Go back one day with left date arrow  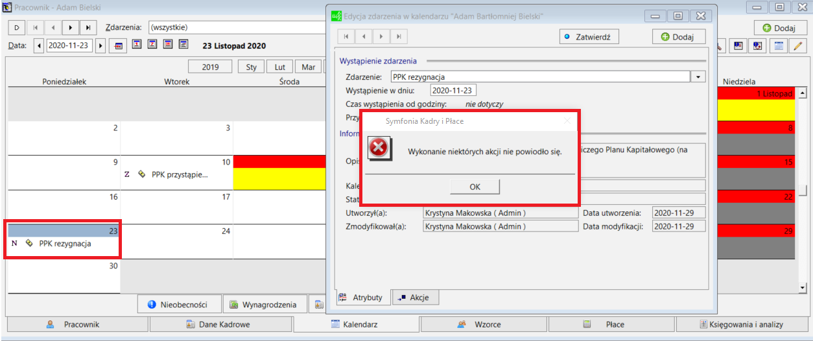click(x=40, y=46)
